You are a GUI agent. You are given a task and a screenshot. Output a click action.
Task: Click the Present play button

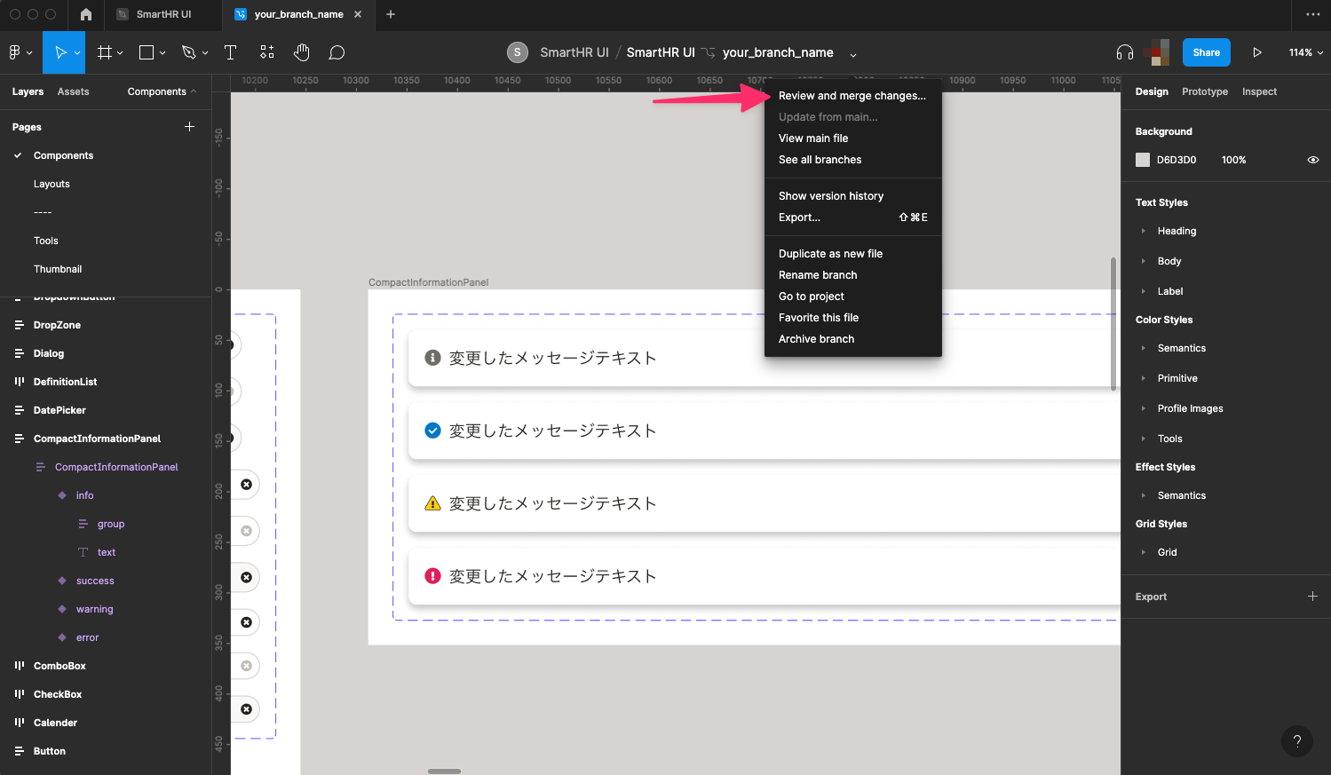[x=1256, y=52]
